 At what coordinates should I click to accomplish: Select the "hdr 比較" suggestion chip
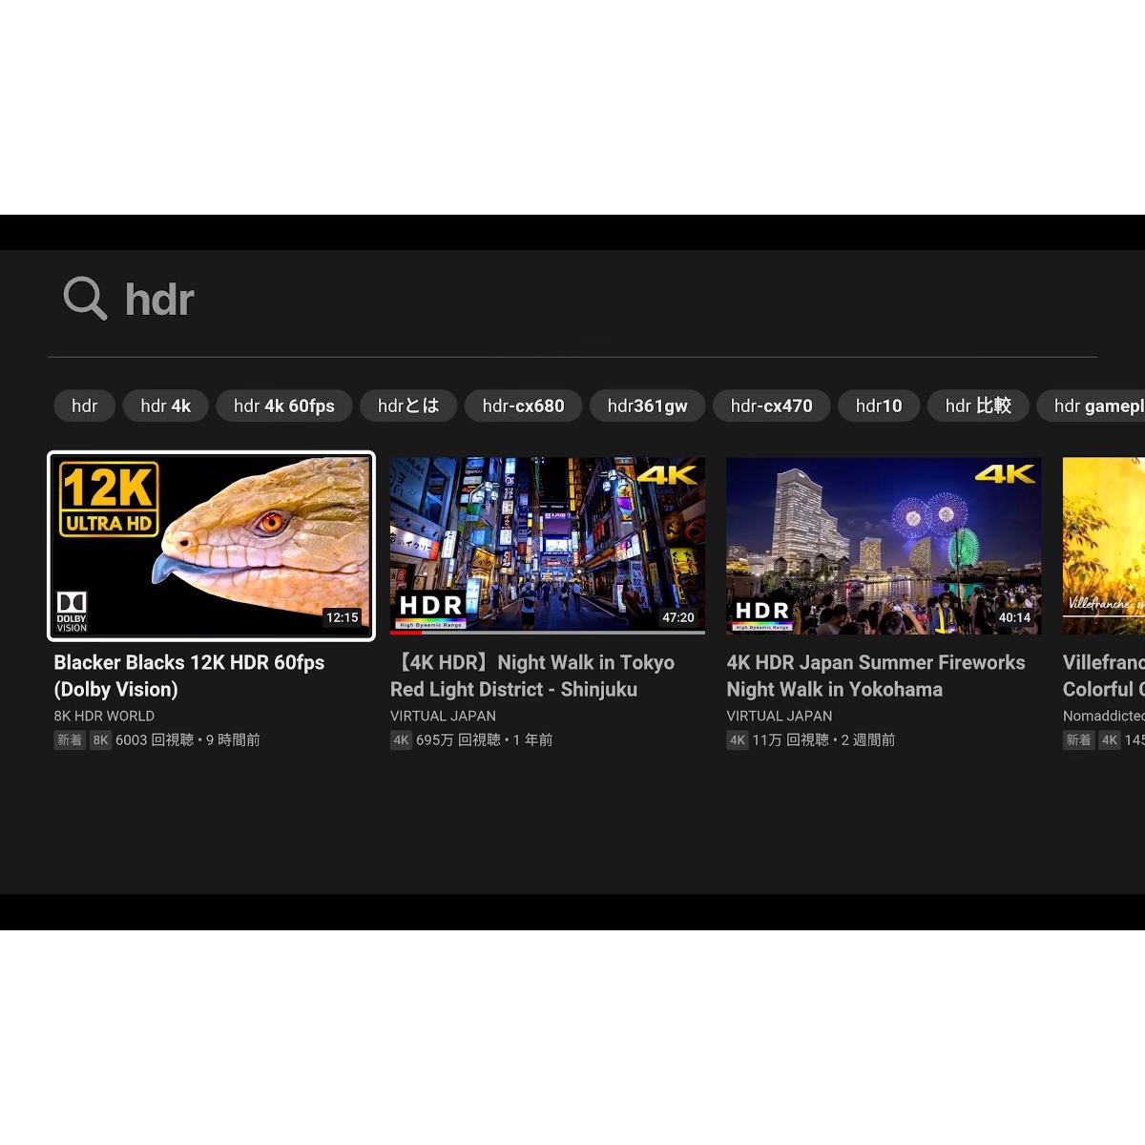(x=977, y=406)
